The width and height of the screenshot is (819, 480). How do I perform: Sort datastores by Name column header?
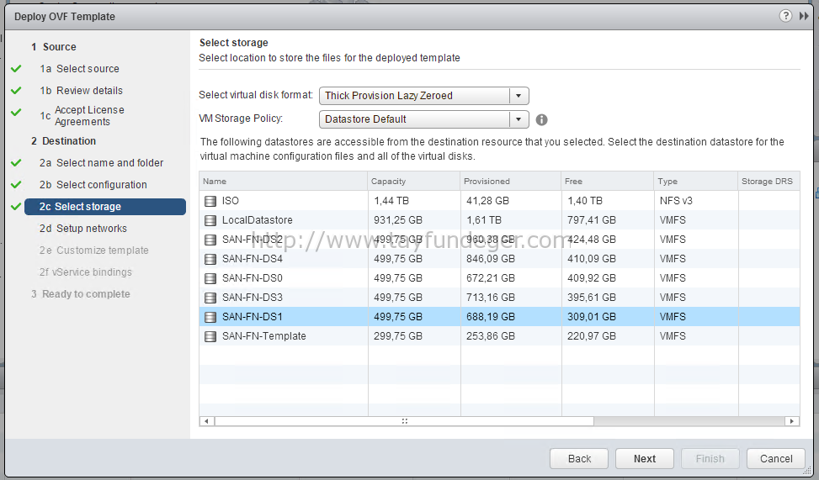[x=283, y=181]
